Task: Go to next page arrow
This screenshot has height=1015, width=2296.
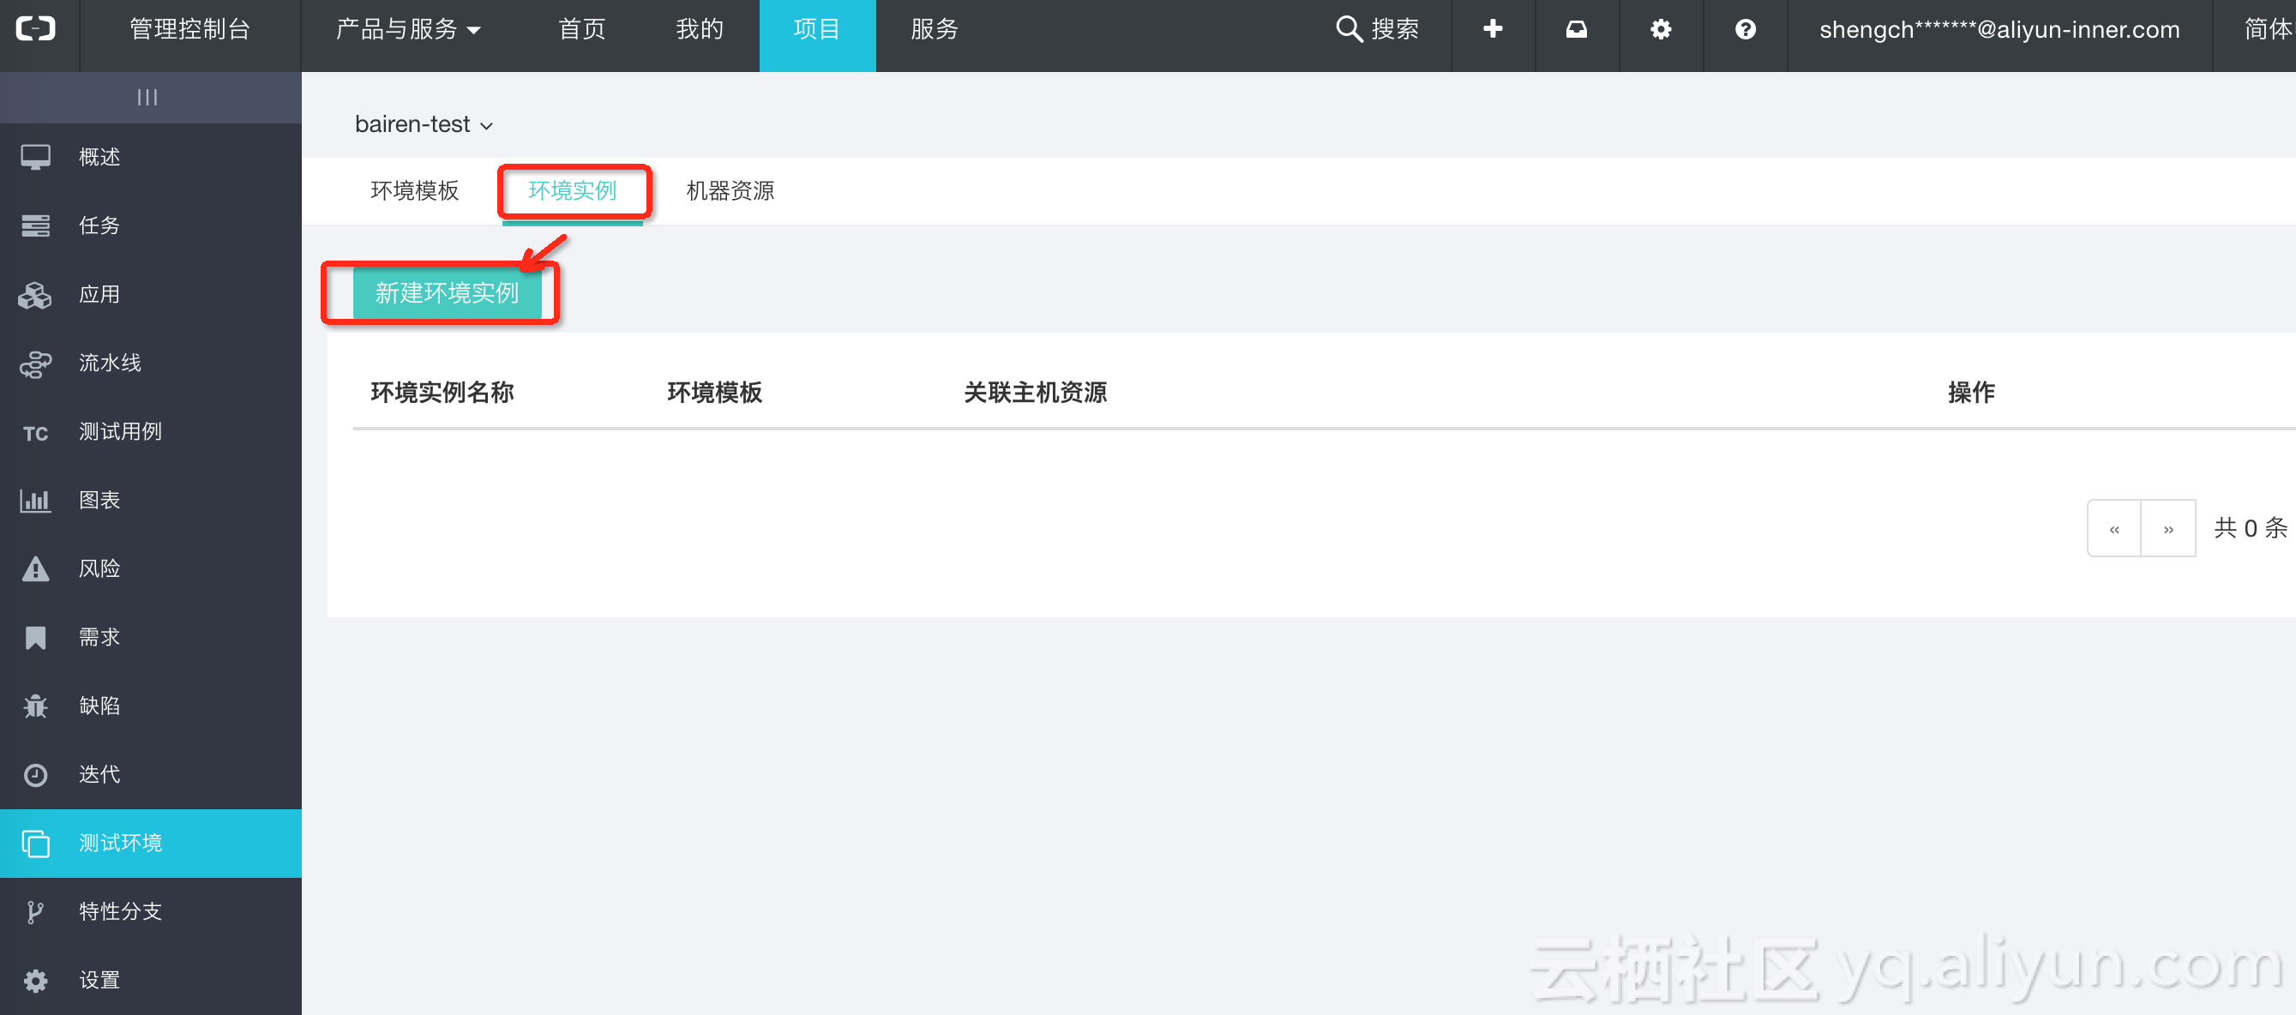Action: pos(2167,528)
